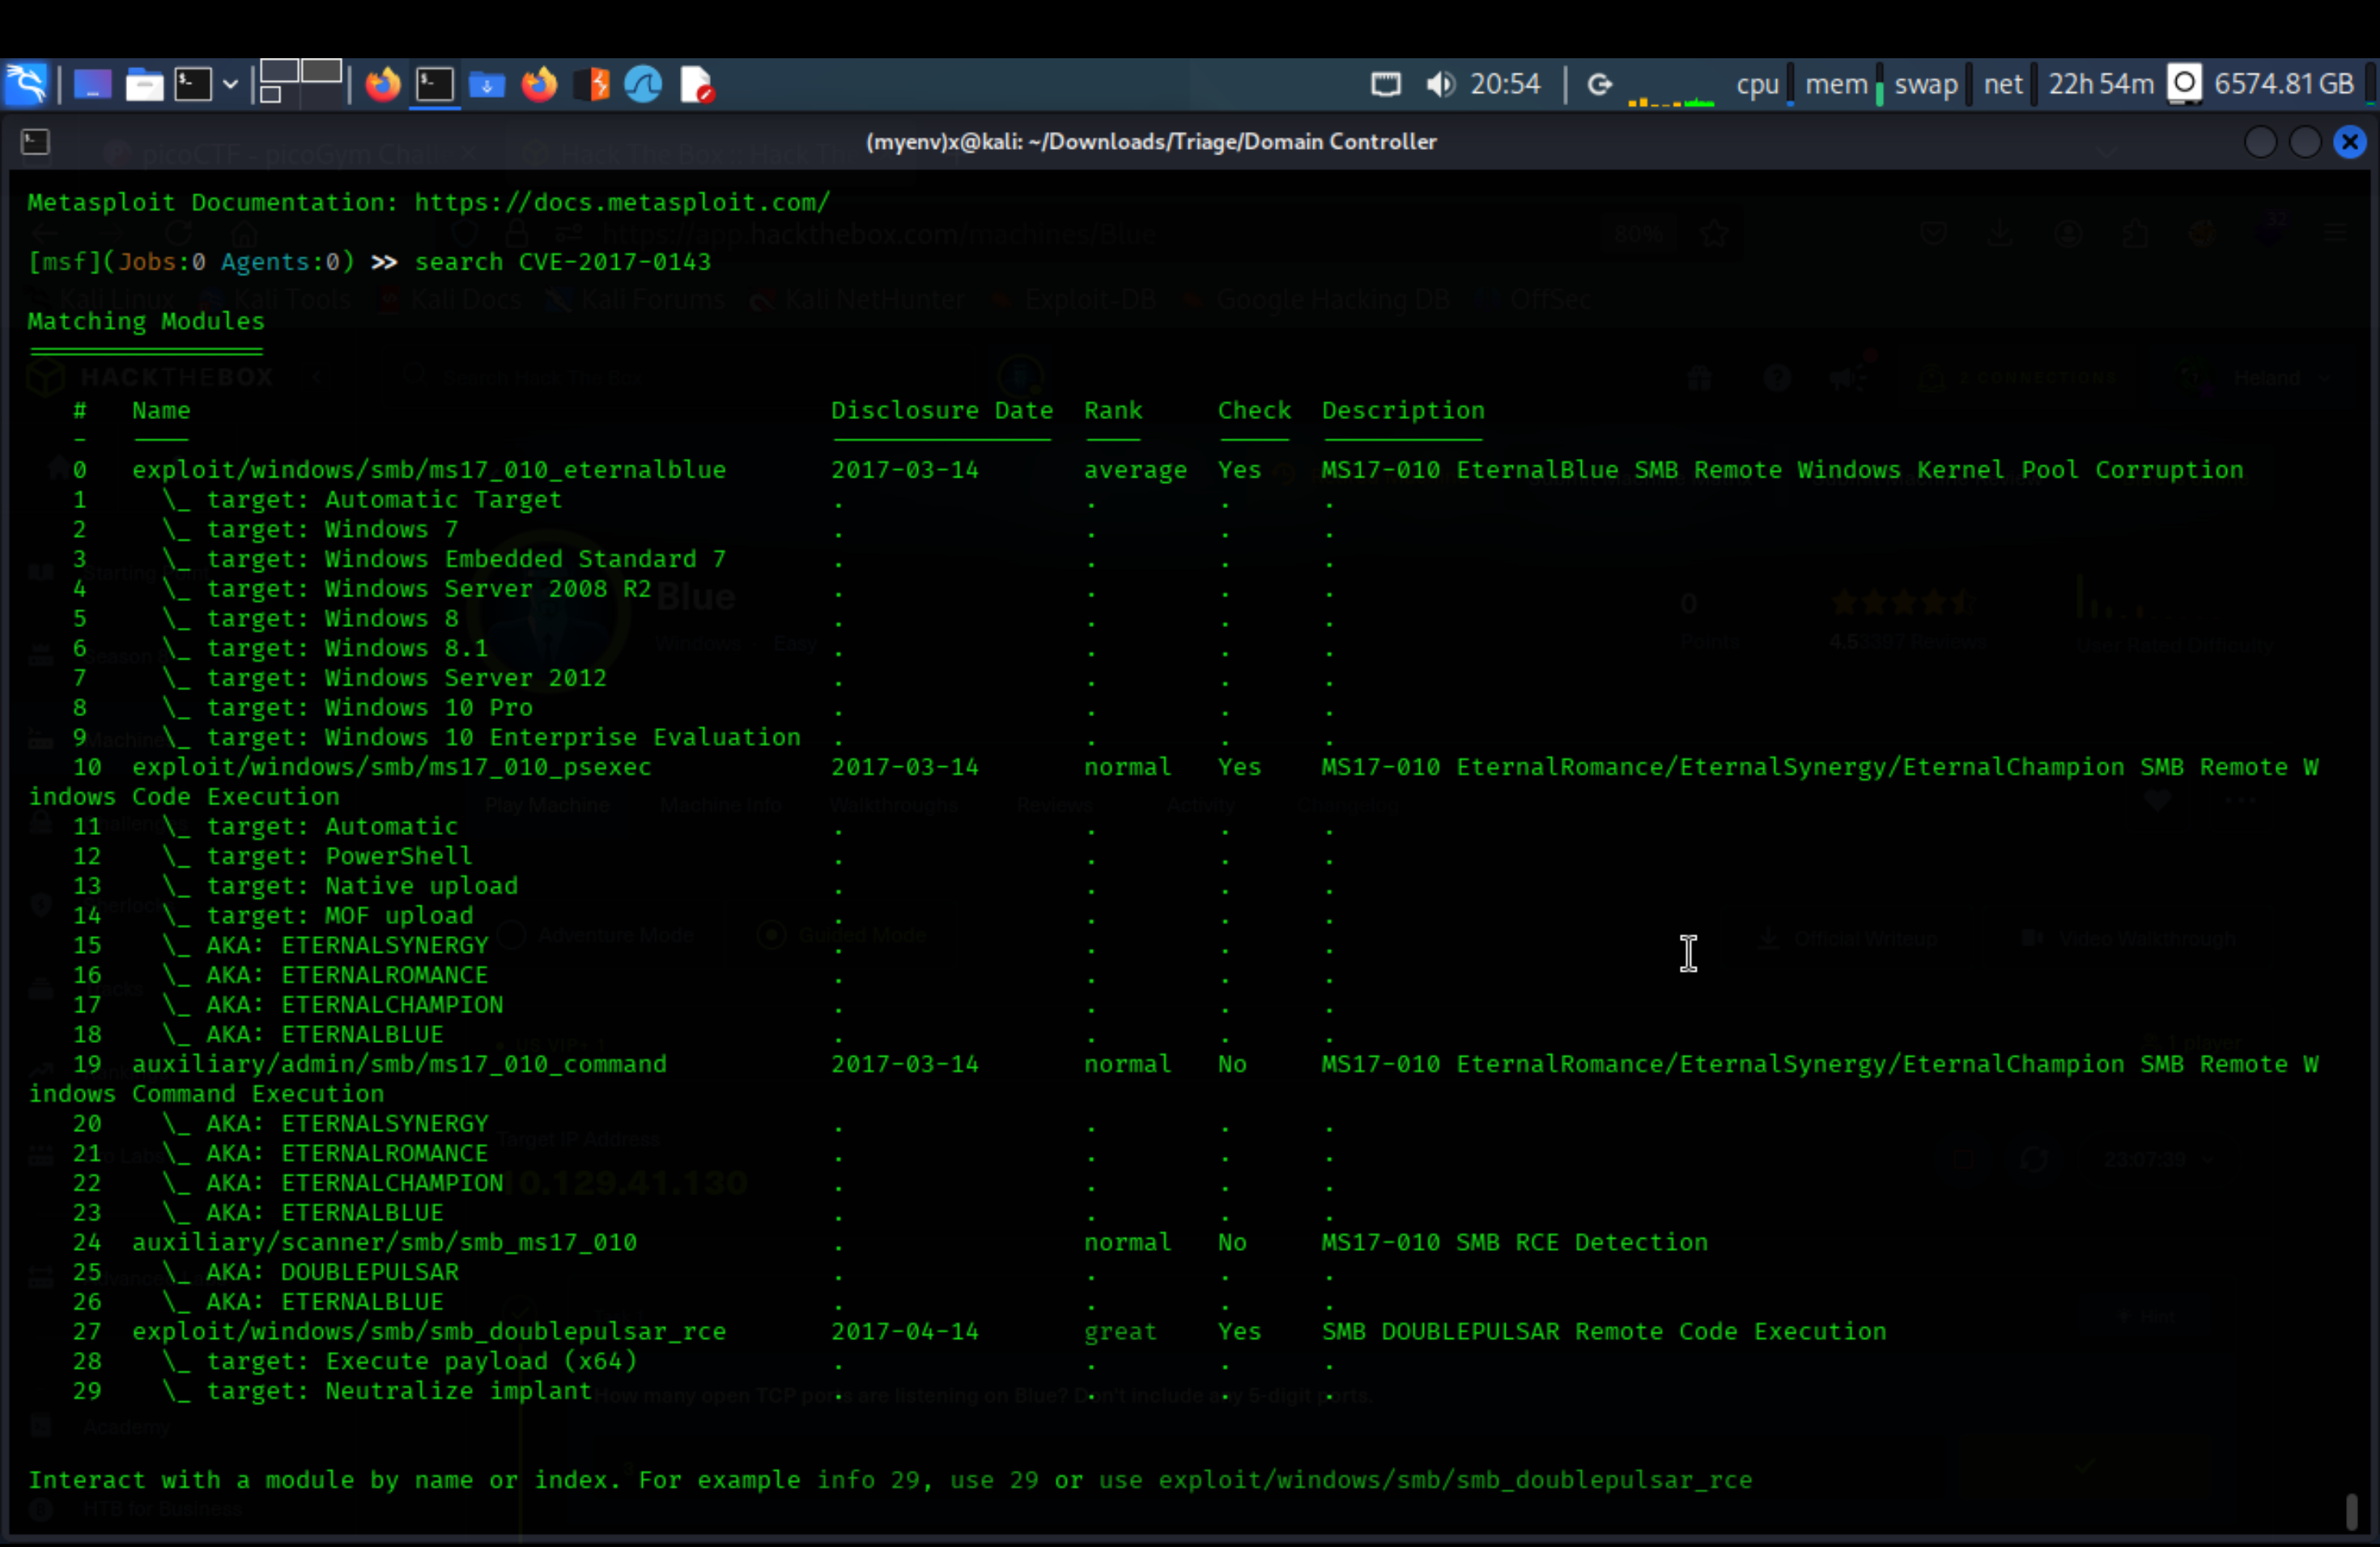Screen dimensions: 2380x1547
Task: Click the Disclosure Date column header
Action: 942,409
